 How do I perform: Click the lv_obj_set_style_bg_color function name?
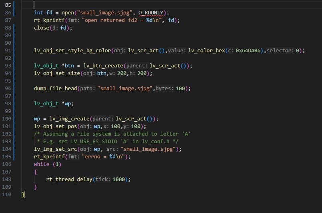pyautogui.click(x=72, y=51)
